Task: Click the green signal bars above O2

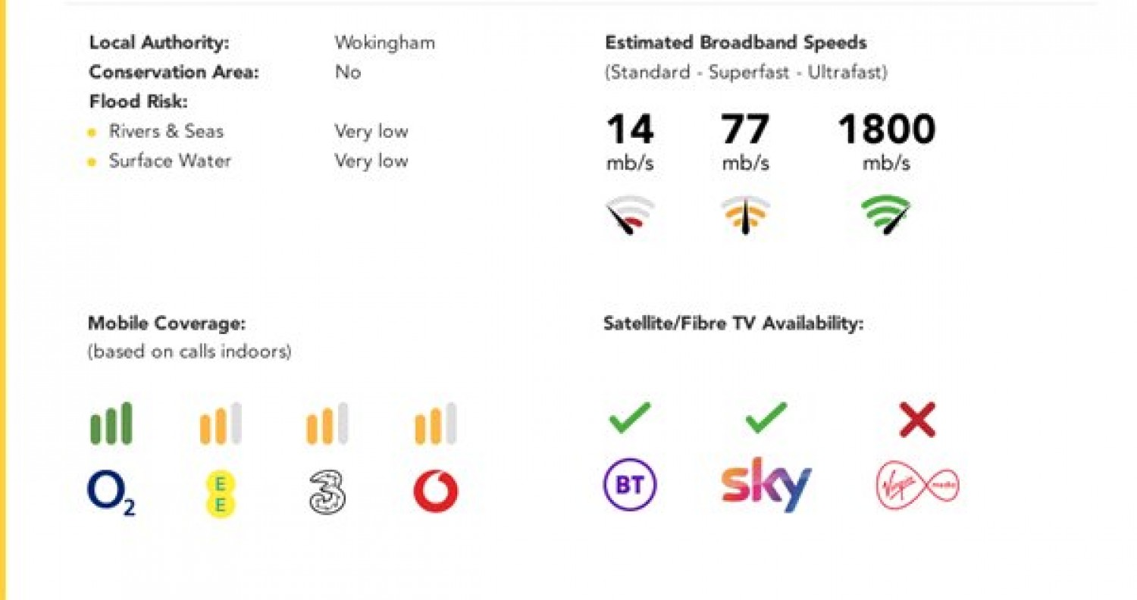Action: pos(111,423)
